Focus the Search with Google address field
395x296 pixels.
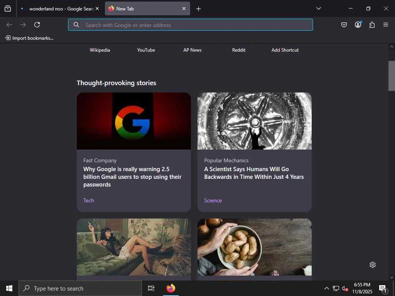tap(191, 25)
